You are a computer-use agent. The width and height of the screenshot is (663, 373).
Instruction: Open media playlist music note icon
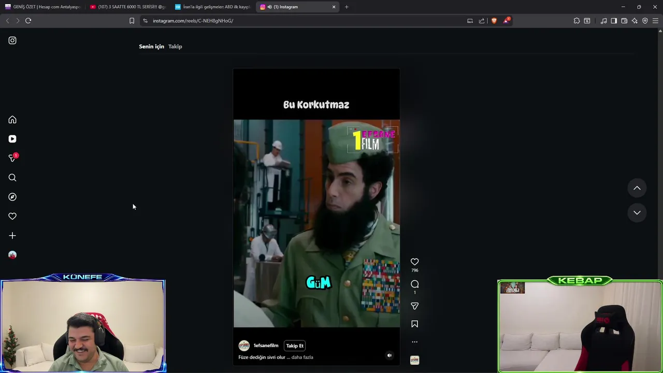603,21
